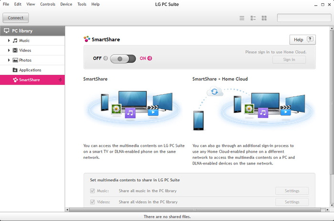The height and width of the screenshot is (221, 334).
Task: Click 'SmartShare + Home Cloud' heading
Action: coord(220,79)
